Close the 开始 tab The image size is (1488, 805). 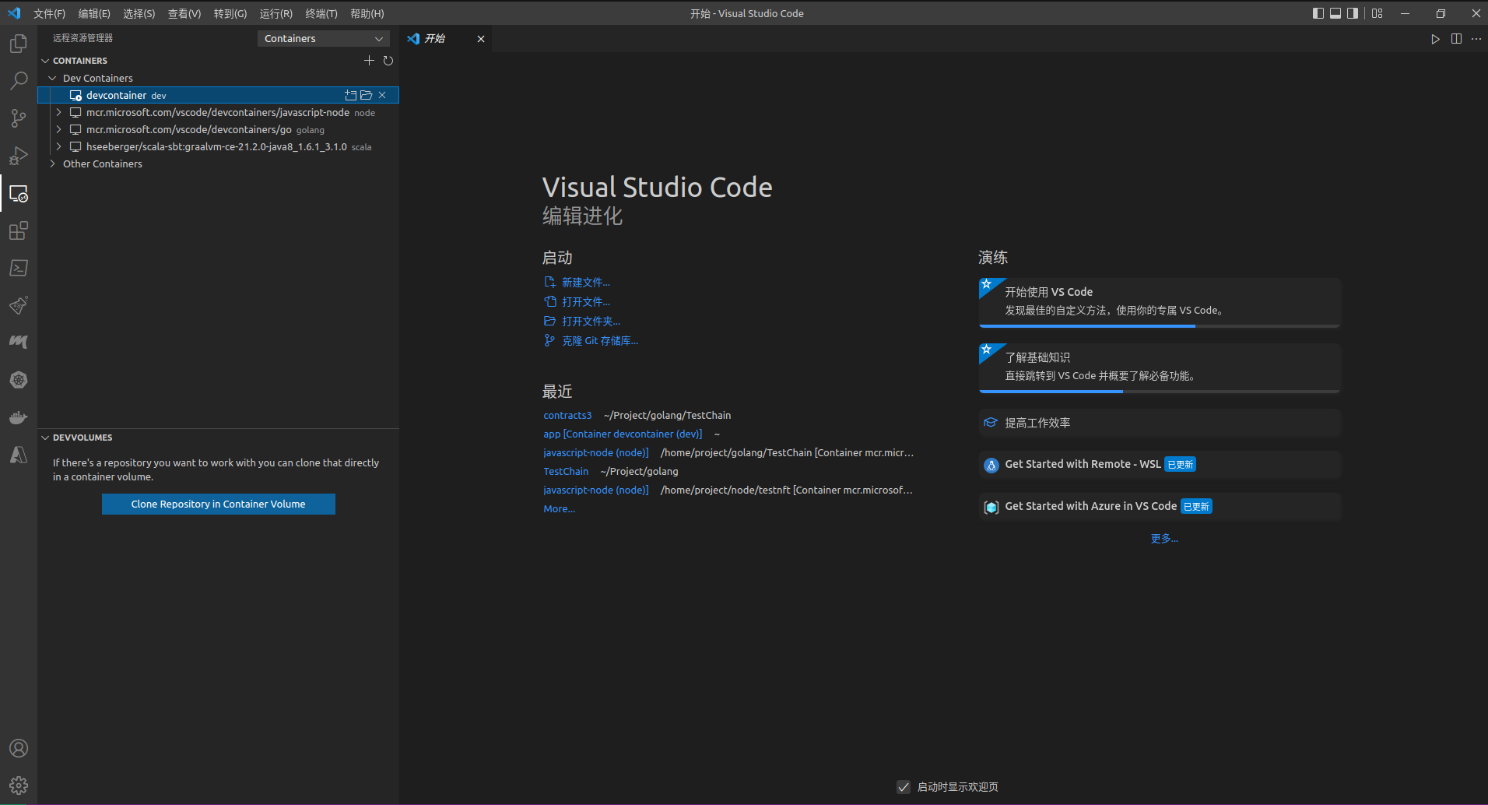coord(481,39)
